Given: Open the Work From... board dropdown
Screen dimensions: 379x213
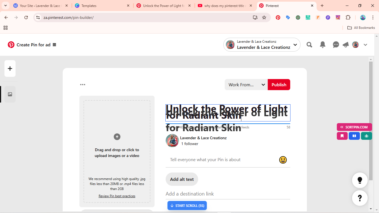Looking at the screenshot, I should point(246,85).
